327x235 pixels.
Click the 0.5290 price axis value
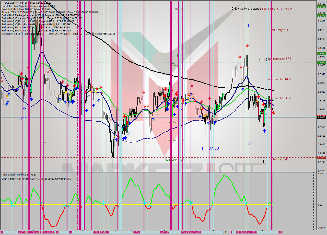point(321,162)
